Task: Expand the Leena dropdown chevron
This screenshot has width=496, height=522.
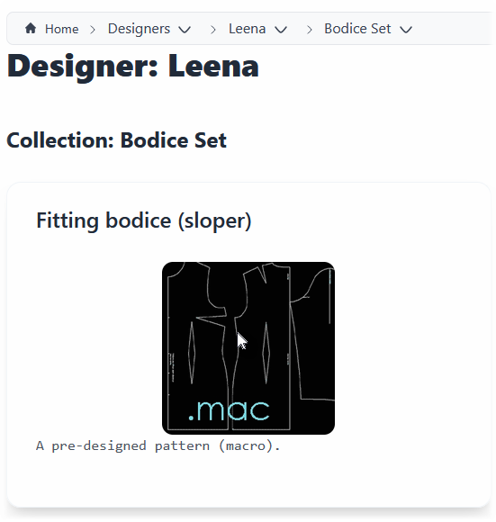Action: coord(281,30)
